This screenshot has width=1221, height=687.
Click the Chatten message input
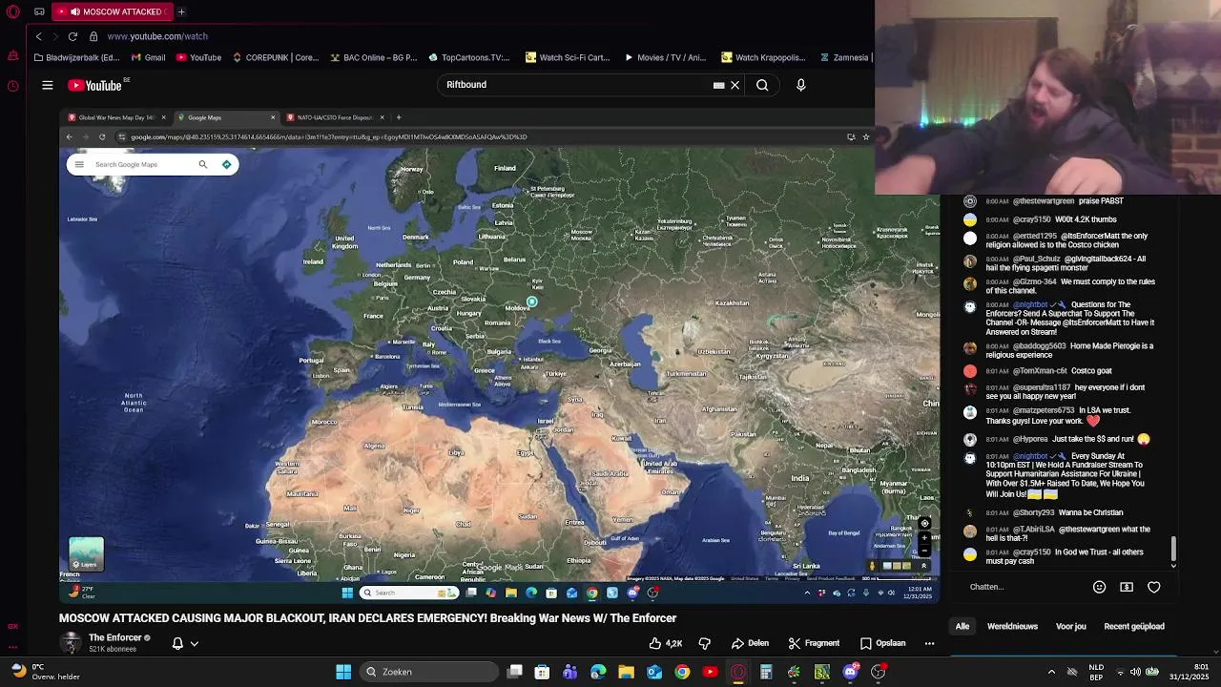[1025, 587]
